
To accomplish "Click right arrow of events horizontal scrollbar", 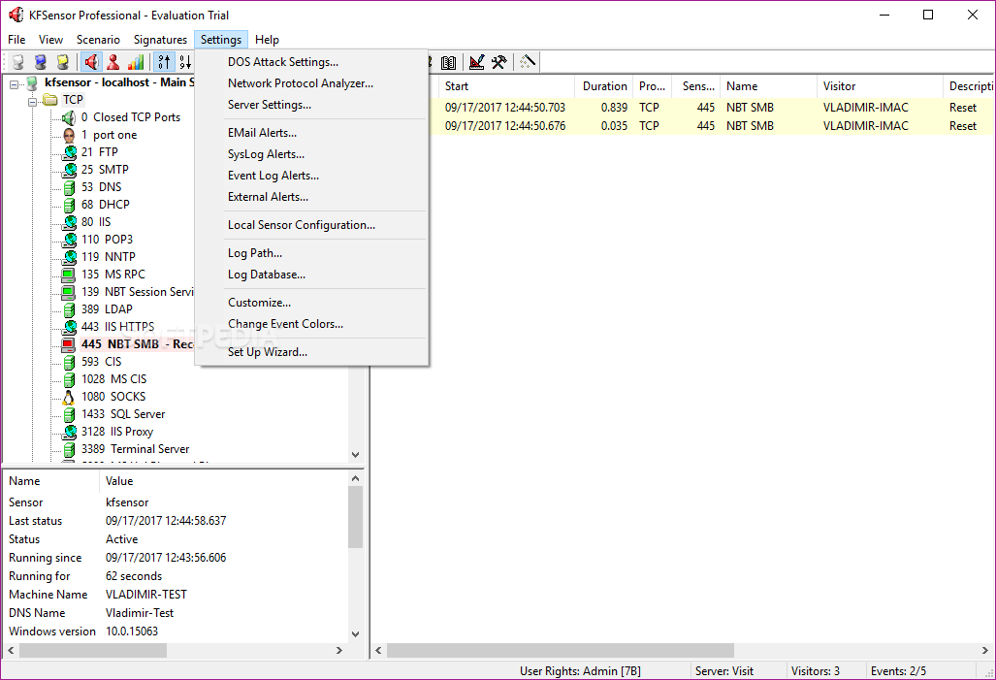I will [x=985, y=651].
